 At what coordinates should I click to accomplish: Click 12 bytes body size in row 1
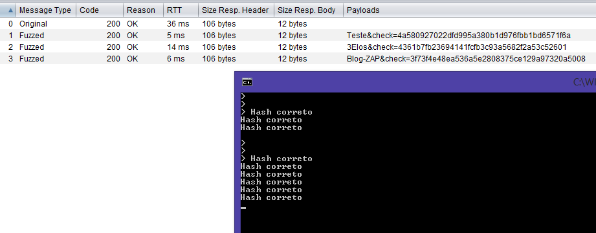click(x=292, y=36)
